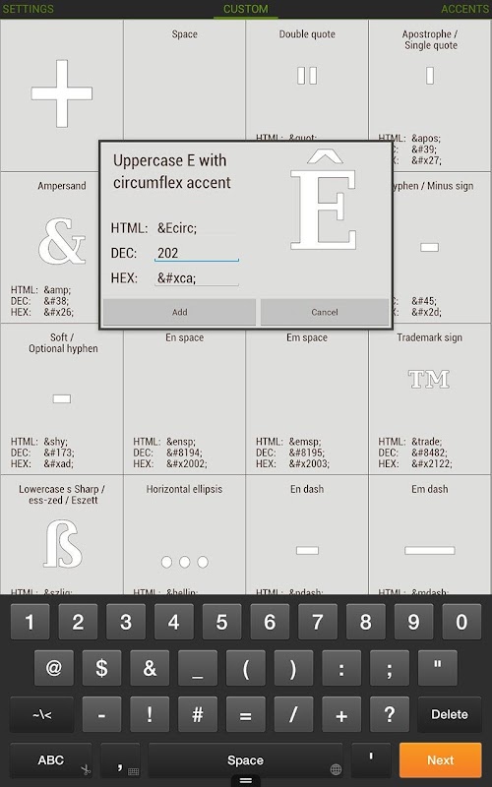
Task: Select the En space tile
Action: 184,401
